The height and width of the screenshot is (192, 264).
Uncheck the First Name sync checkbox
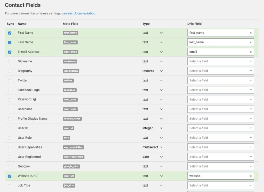coord(10,33)
